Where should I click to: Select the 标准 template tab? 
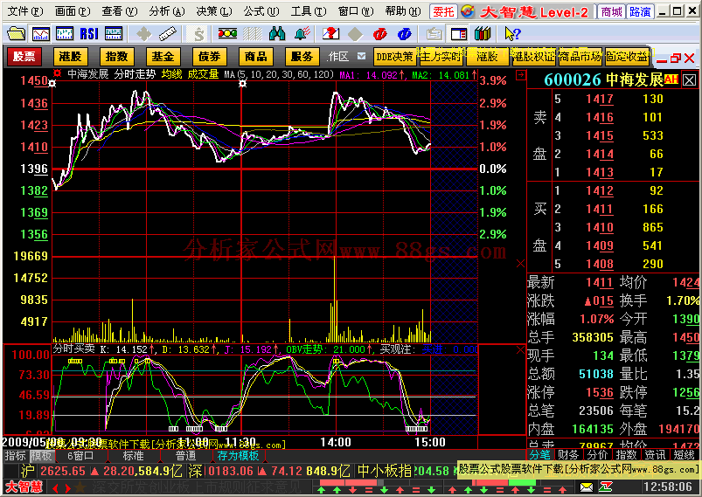(x=134, y=456)
